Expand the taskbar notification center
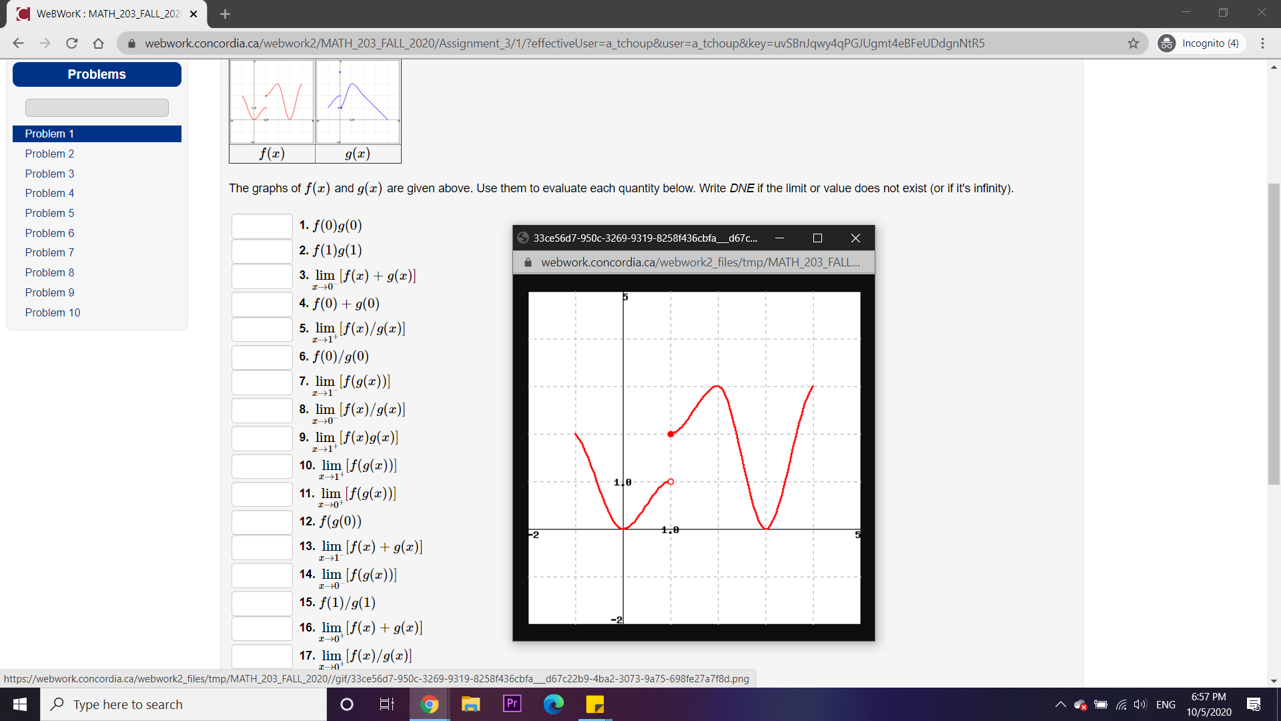Viewport: 1281px width, 721px height. [x=1252, y=704]
